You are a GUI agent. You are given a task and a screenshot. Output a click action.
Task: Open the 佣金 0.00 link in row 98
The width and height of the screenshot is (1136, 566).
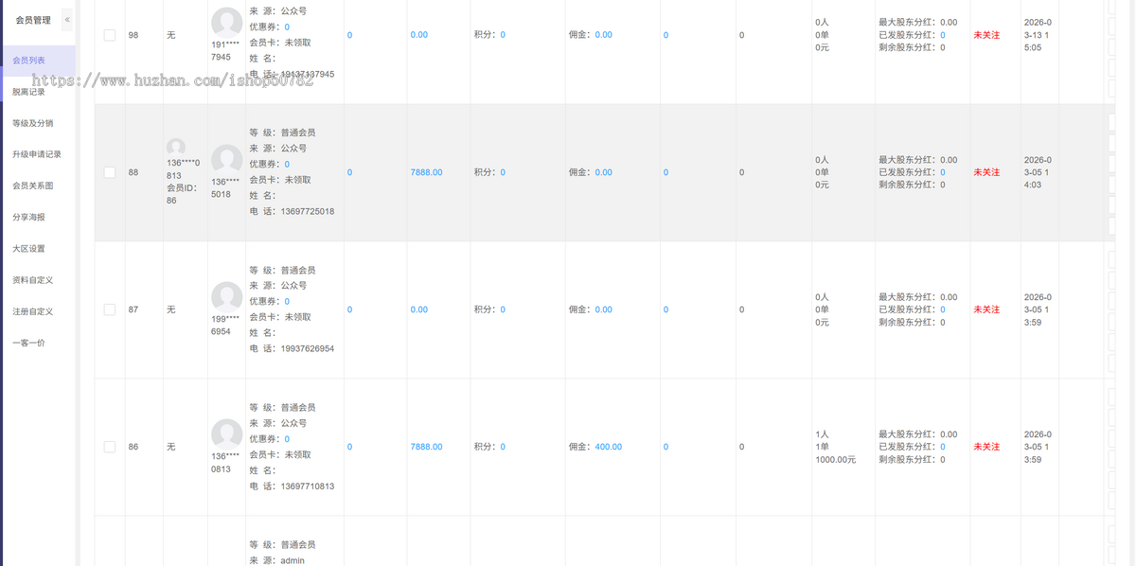pos(604,35)
